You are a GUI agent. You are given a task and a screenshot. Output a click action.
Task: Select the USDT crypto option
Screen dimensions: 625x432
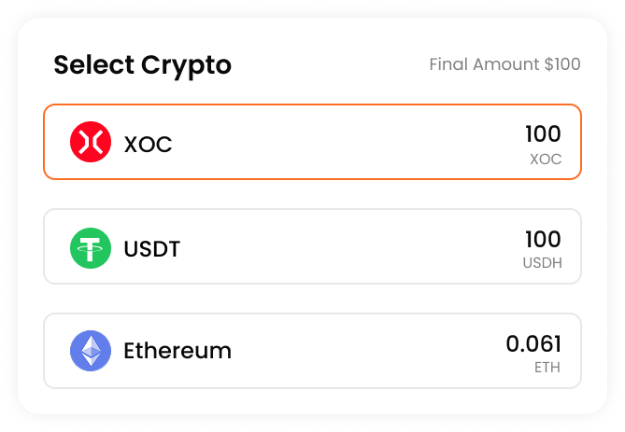click(312, 246)
